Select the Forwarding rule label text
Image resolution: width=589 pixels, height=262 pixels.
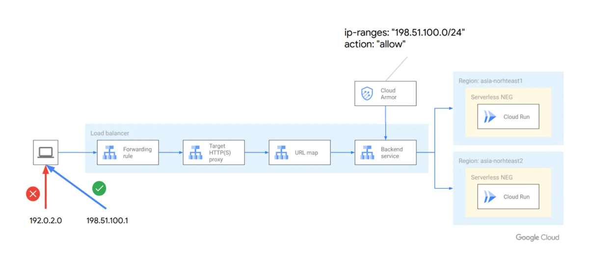click(x=137, y=153)
